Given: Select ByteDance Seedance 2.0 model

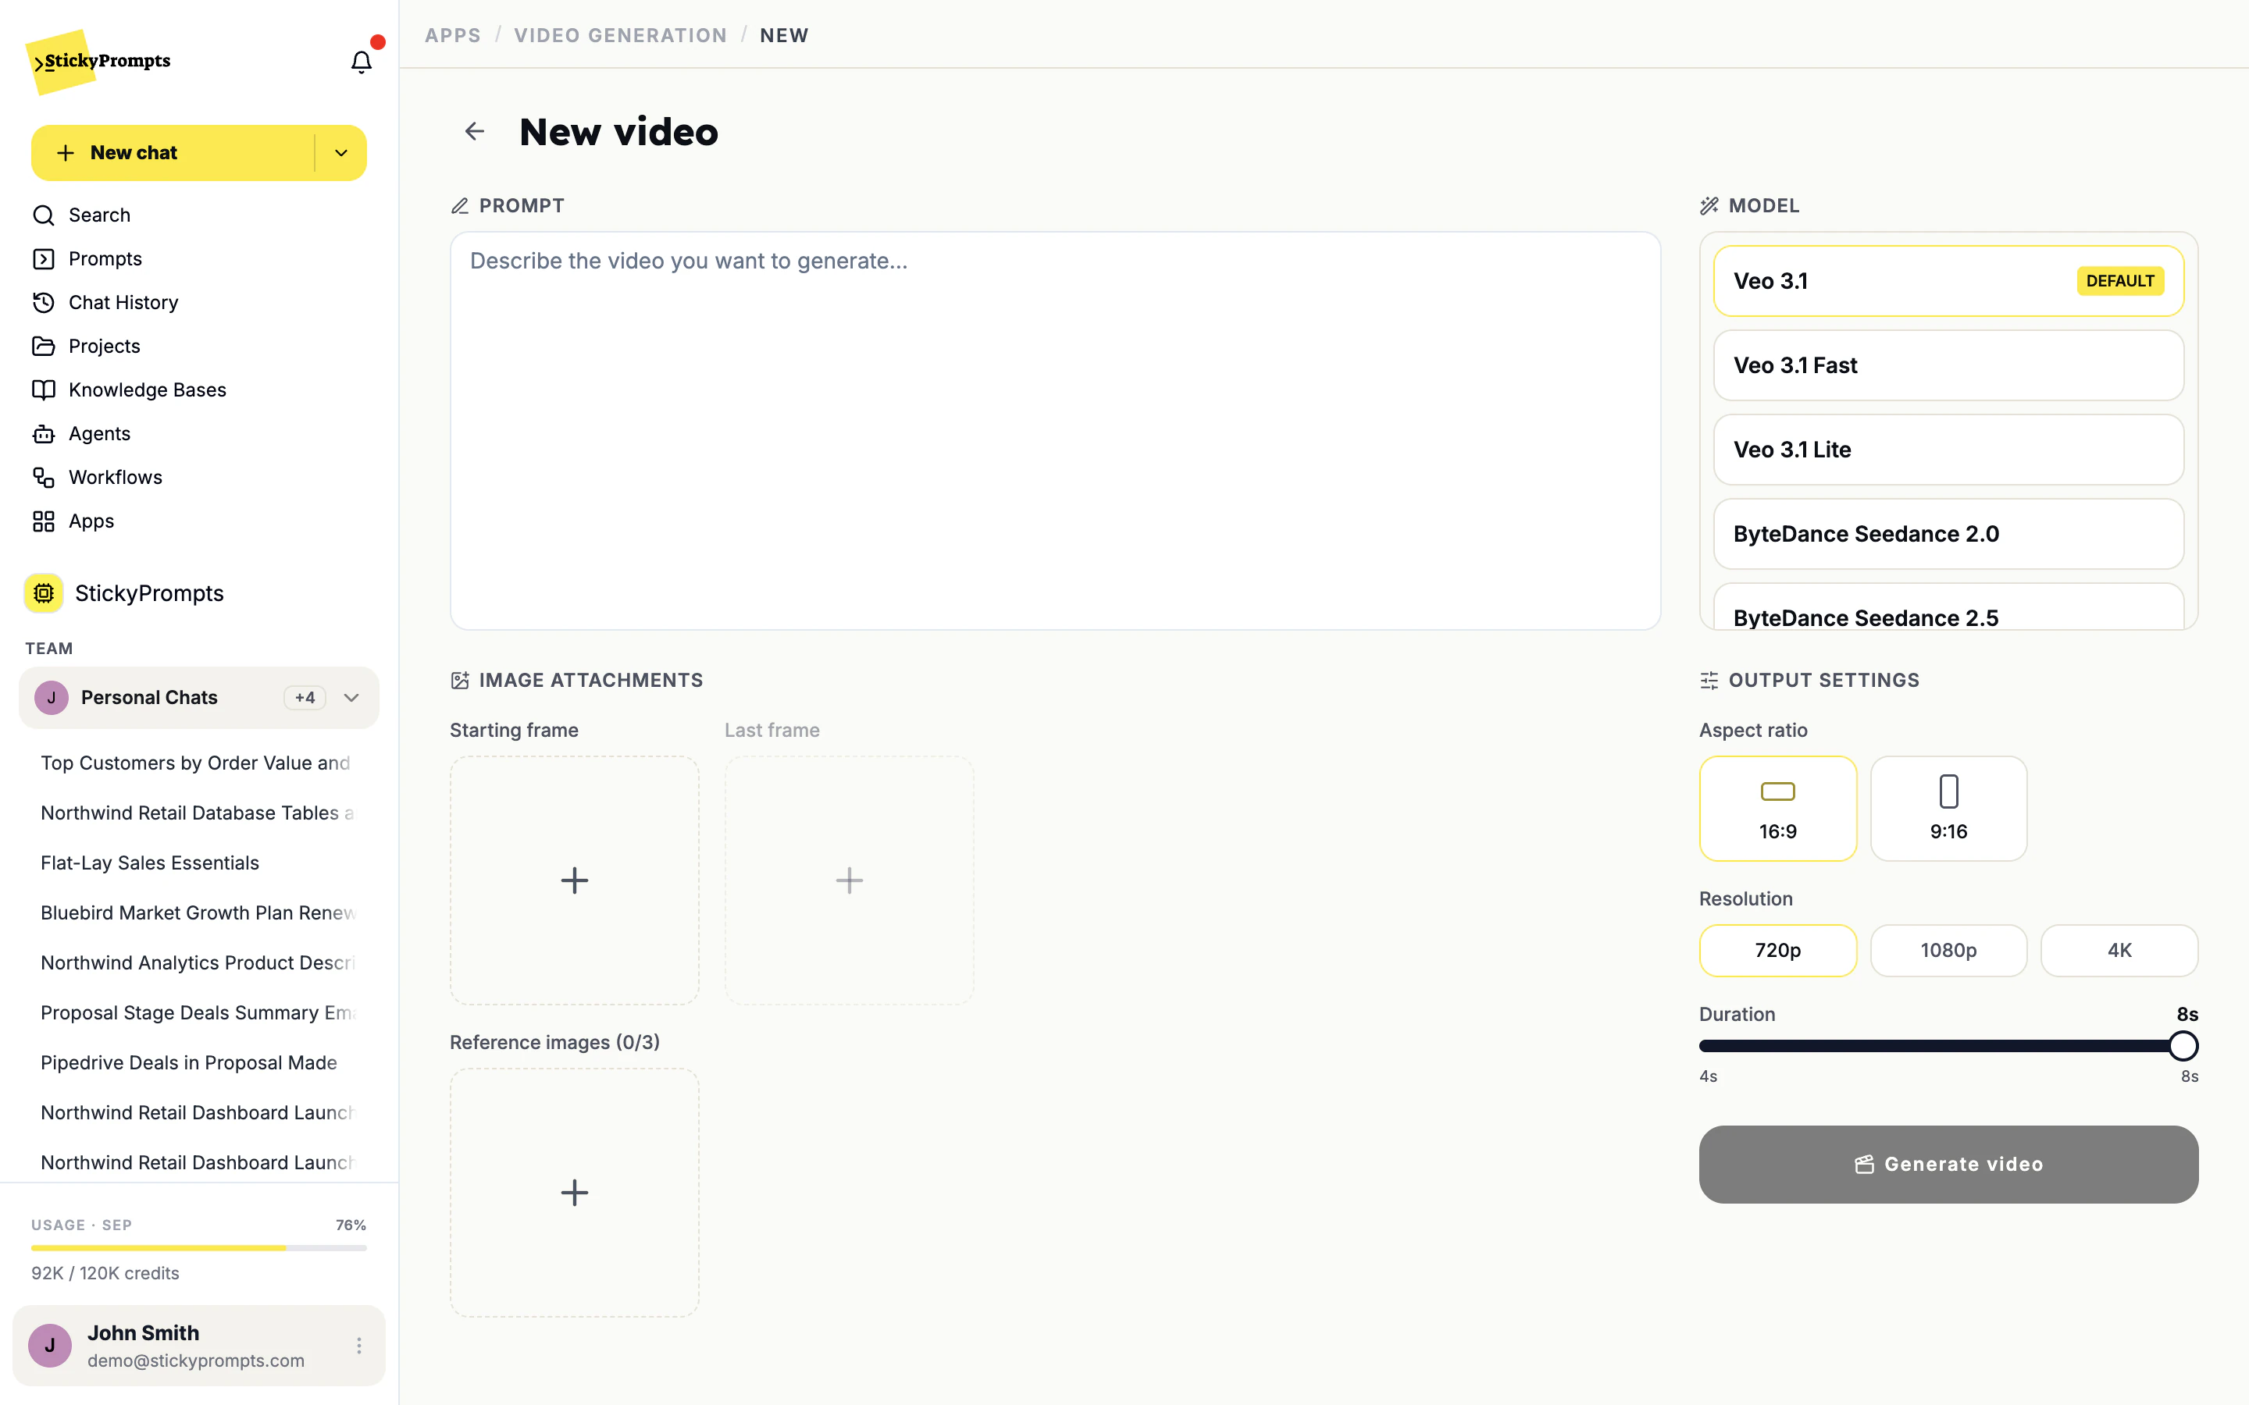Looking at the screenshot, I should coord(1949,535).
